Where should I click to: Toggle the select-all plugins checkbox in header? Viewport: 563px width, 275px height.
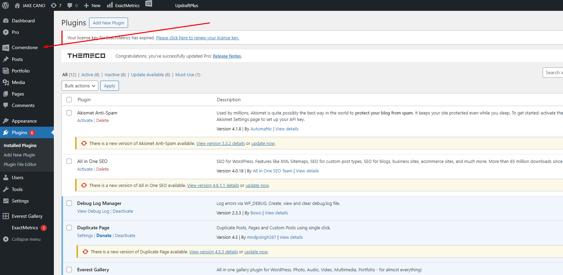tap(69, 100)
